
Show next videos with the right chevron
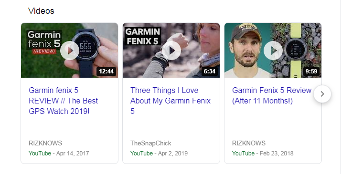tap(322, 94)
